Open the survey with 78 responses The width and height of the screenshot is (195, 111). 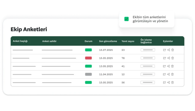(164, 58)
